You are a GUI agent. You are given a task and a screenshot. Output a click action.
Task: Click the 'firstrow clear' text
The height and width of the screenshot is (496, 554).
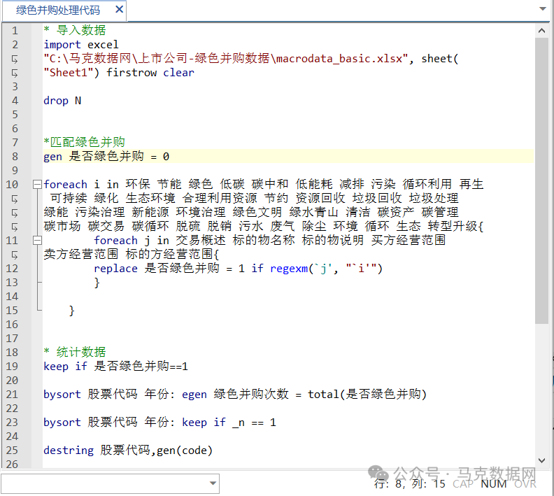pos(150,73)
